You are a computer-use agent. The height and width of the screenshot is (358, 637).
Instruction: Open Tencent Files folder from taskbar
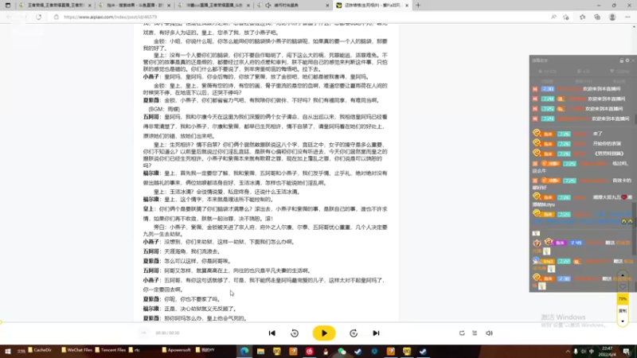pos(111,350)
